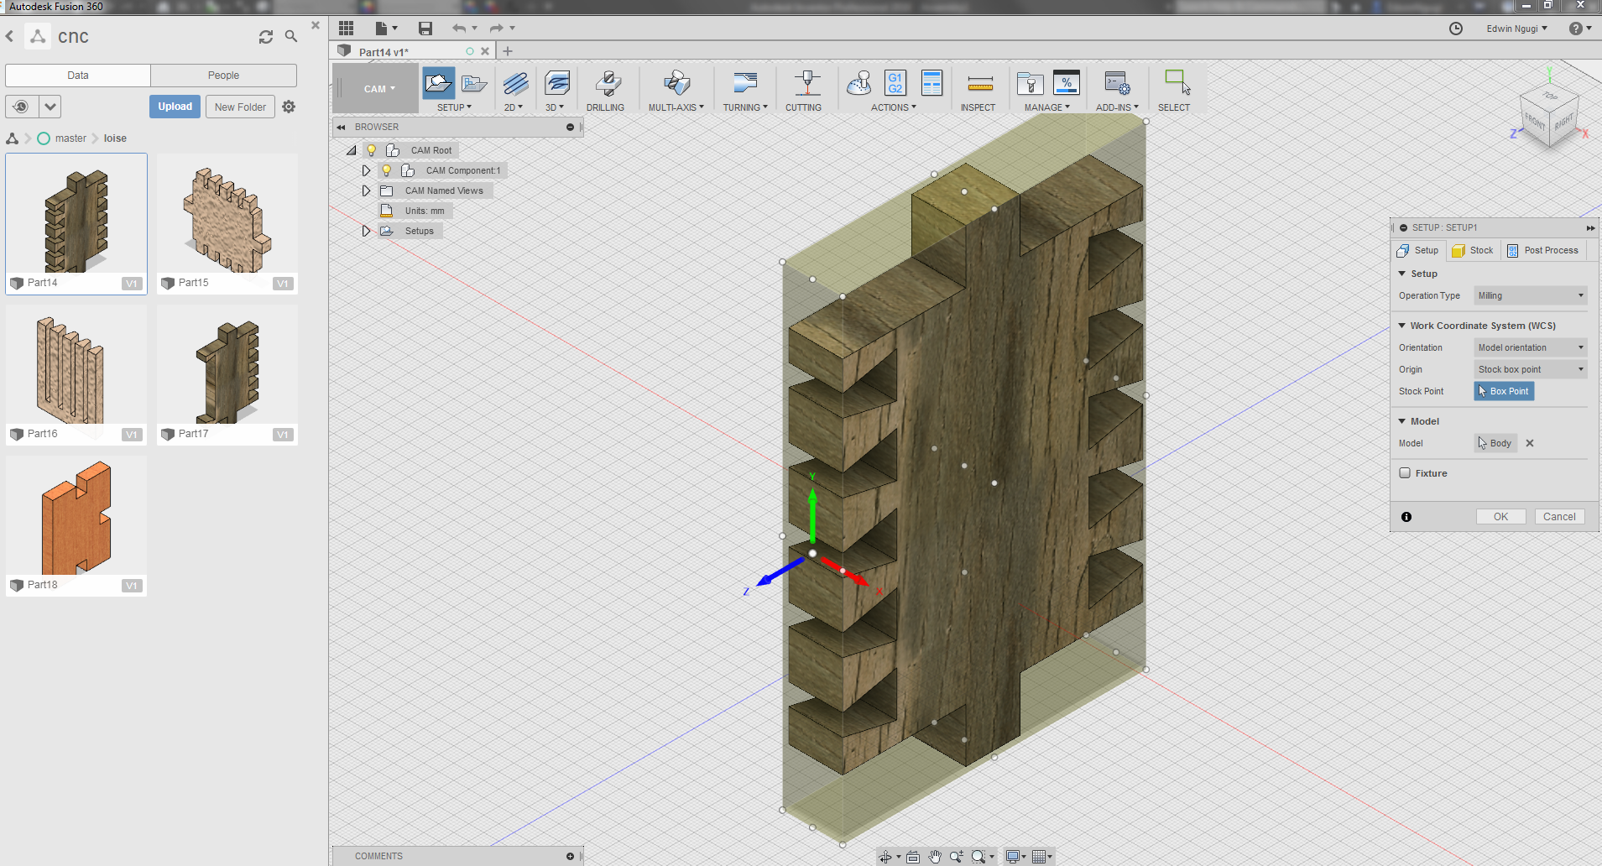The height and width of the screenshot is (866, 1602).
Task: Open the Show Data Panel grid icon
Action: coord(347,29)
